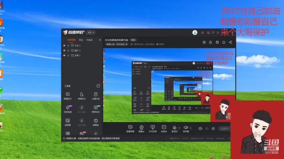The height and width of the screenshot is (159, 284).
Task: Open the notification bell icon
Action: coord(224,42)
